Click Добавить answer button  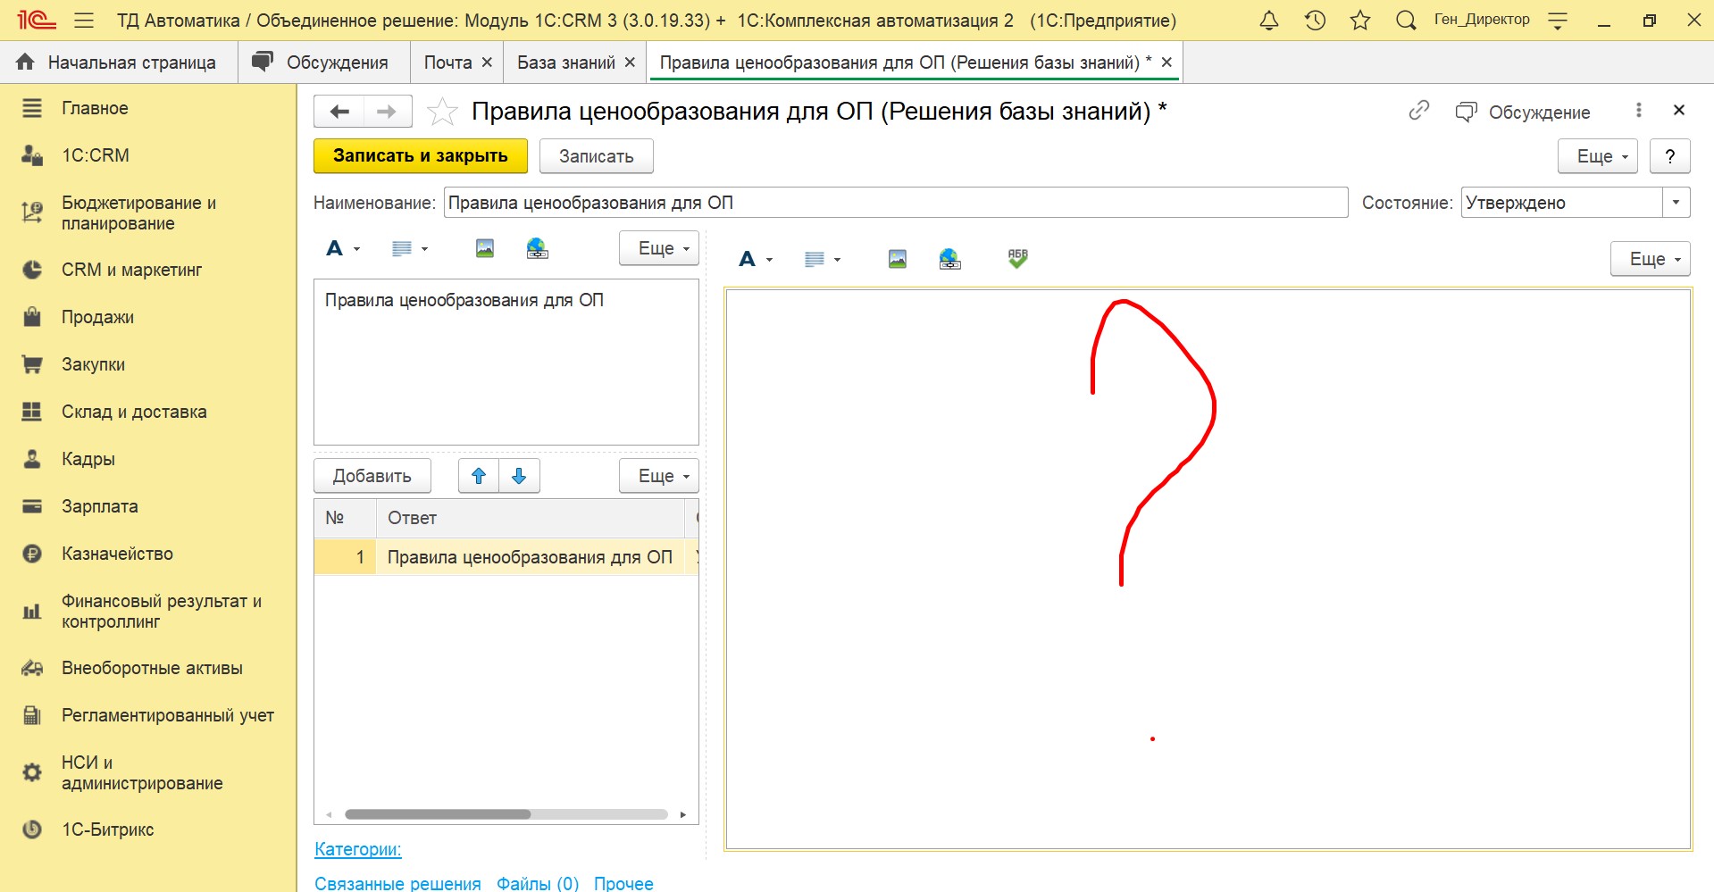point(372,476)
